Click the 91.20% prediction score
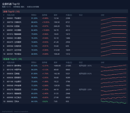130x113 pixels. pos(34,18)
